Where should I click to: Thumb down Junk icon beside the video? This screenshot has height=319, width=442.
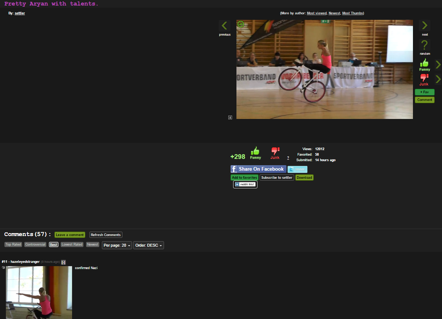click(x=424, y=78)
